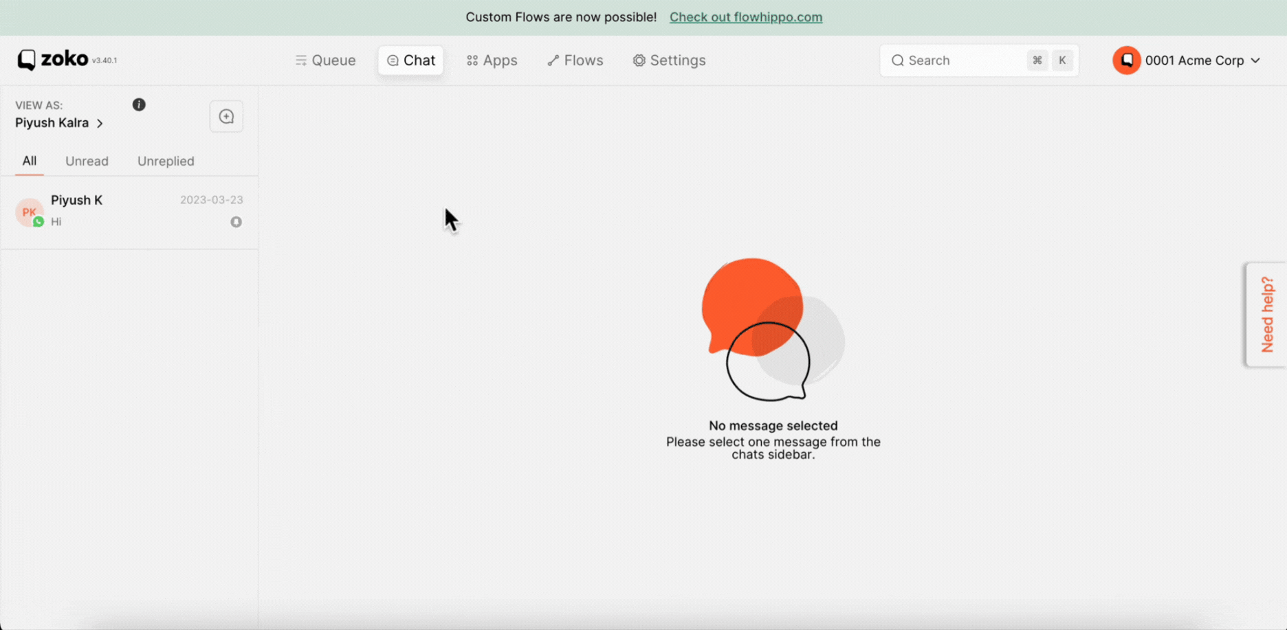1287x630 pixels.
Task: Open the Settings tab
Action: click(x=669, y=60)
